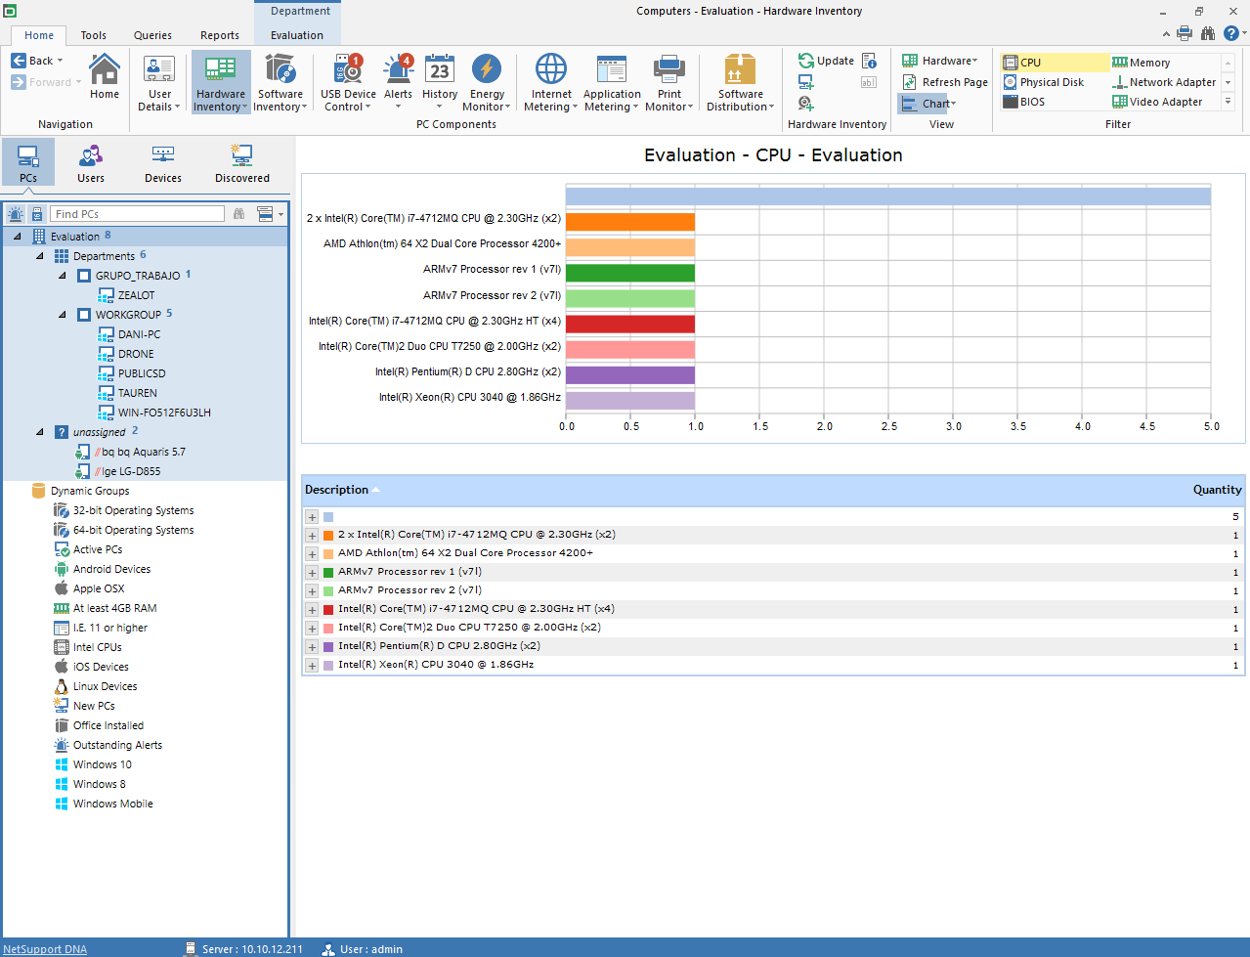Expand the AMD Athlon 64 X2 table row
1250x957 pixels.
point(312,554)
